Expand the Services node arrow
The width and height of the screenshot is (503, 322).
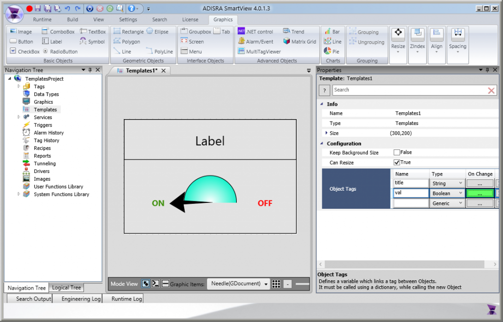19,117
